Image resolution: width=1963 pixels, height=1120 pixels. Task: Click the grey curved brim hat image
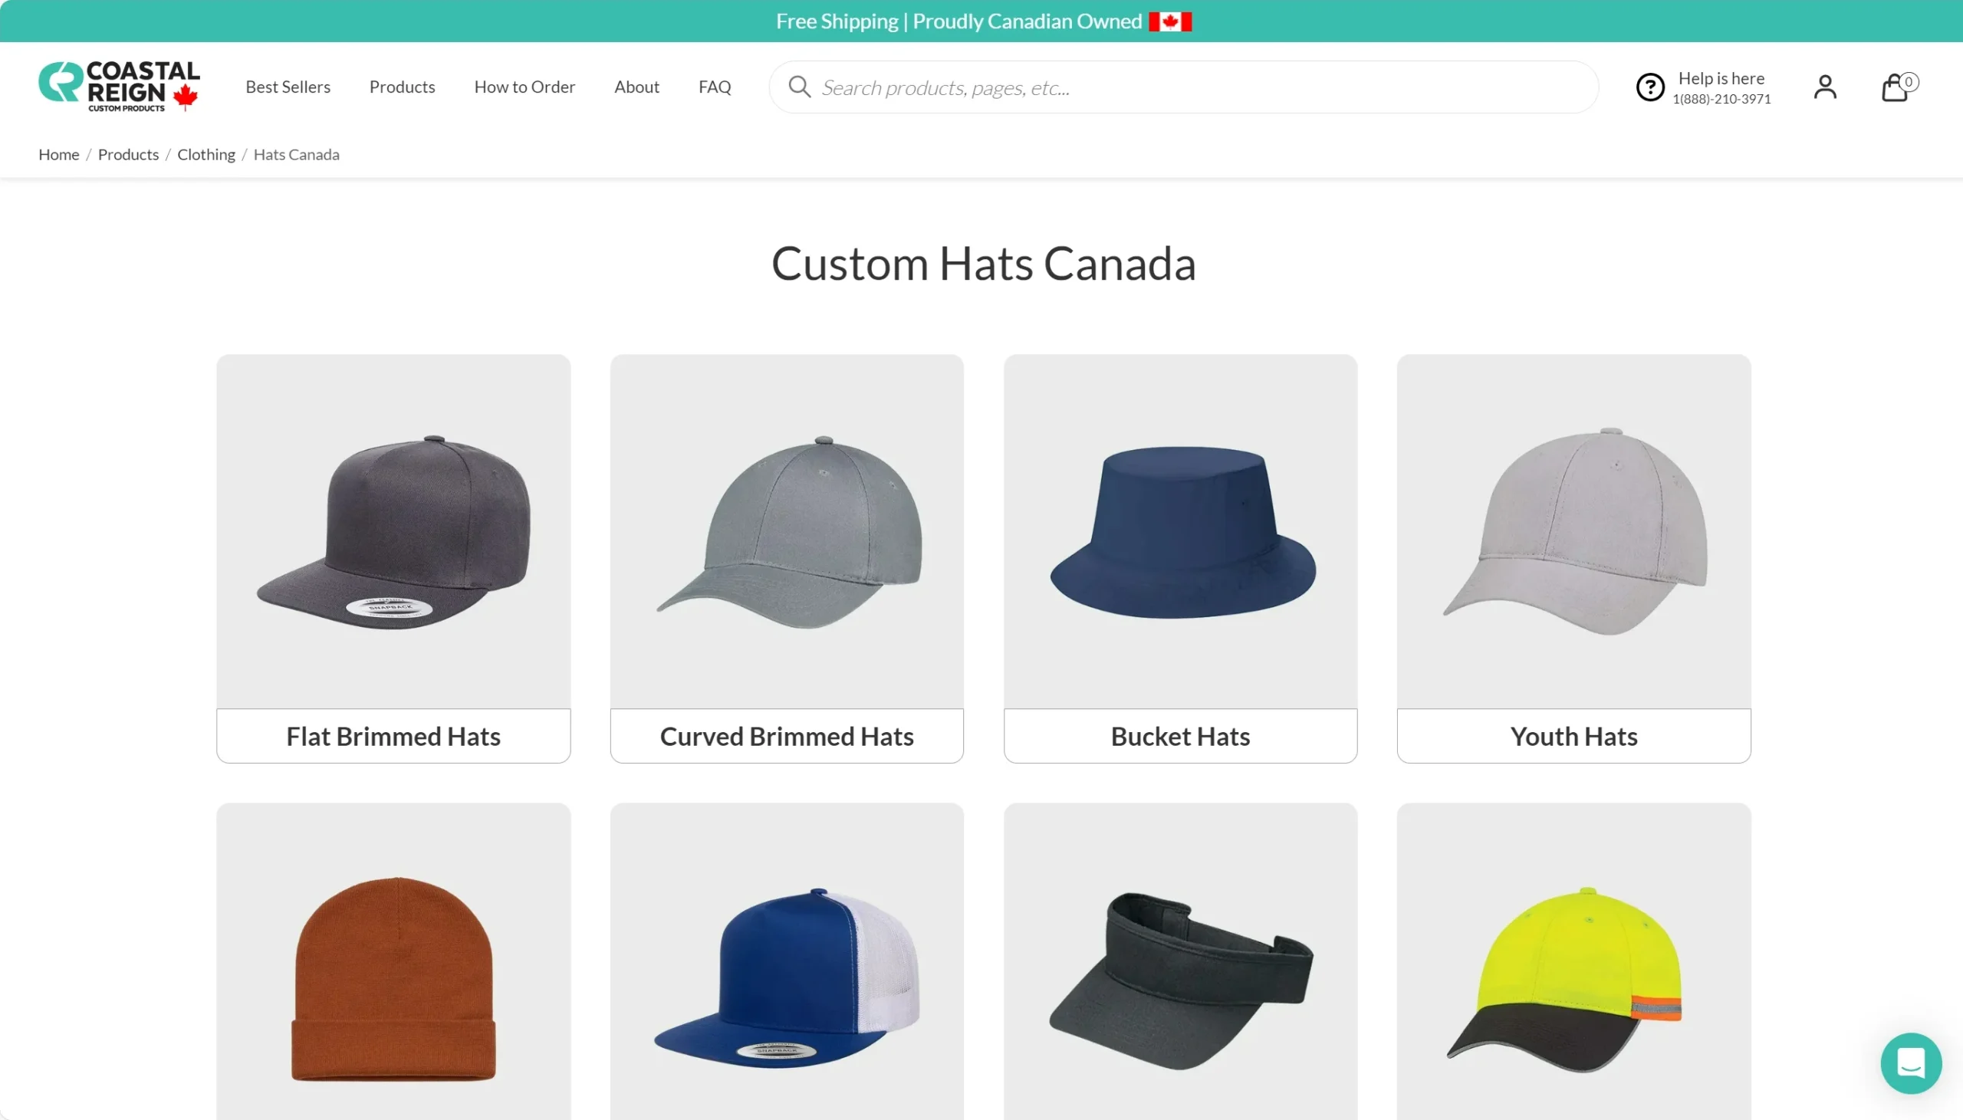pos(787,530)
